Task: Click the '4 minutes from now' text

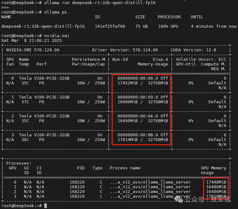Action: coord(213,26)
